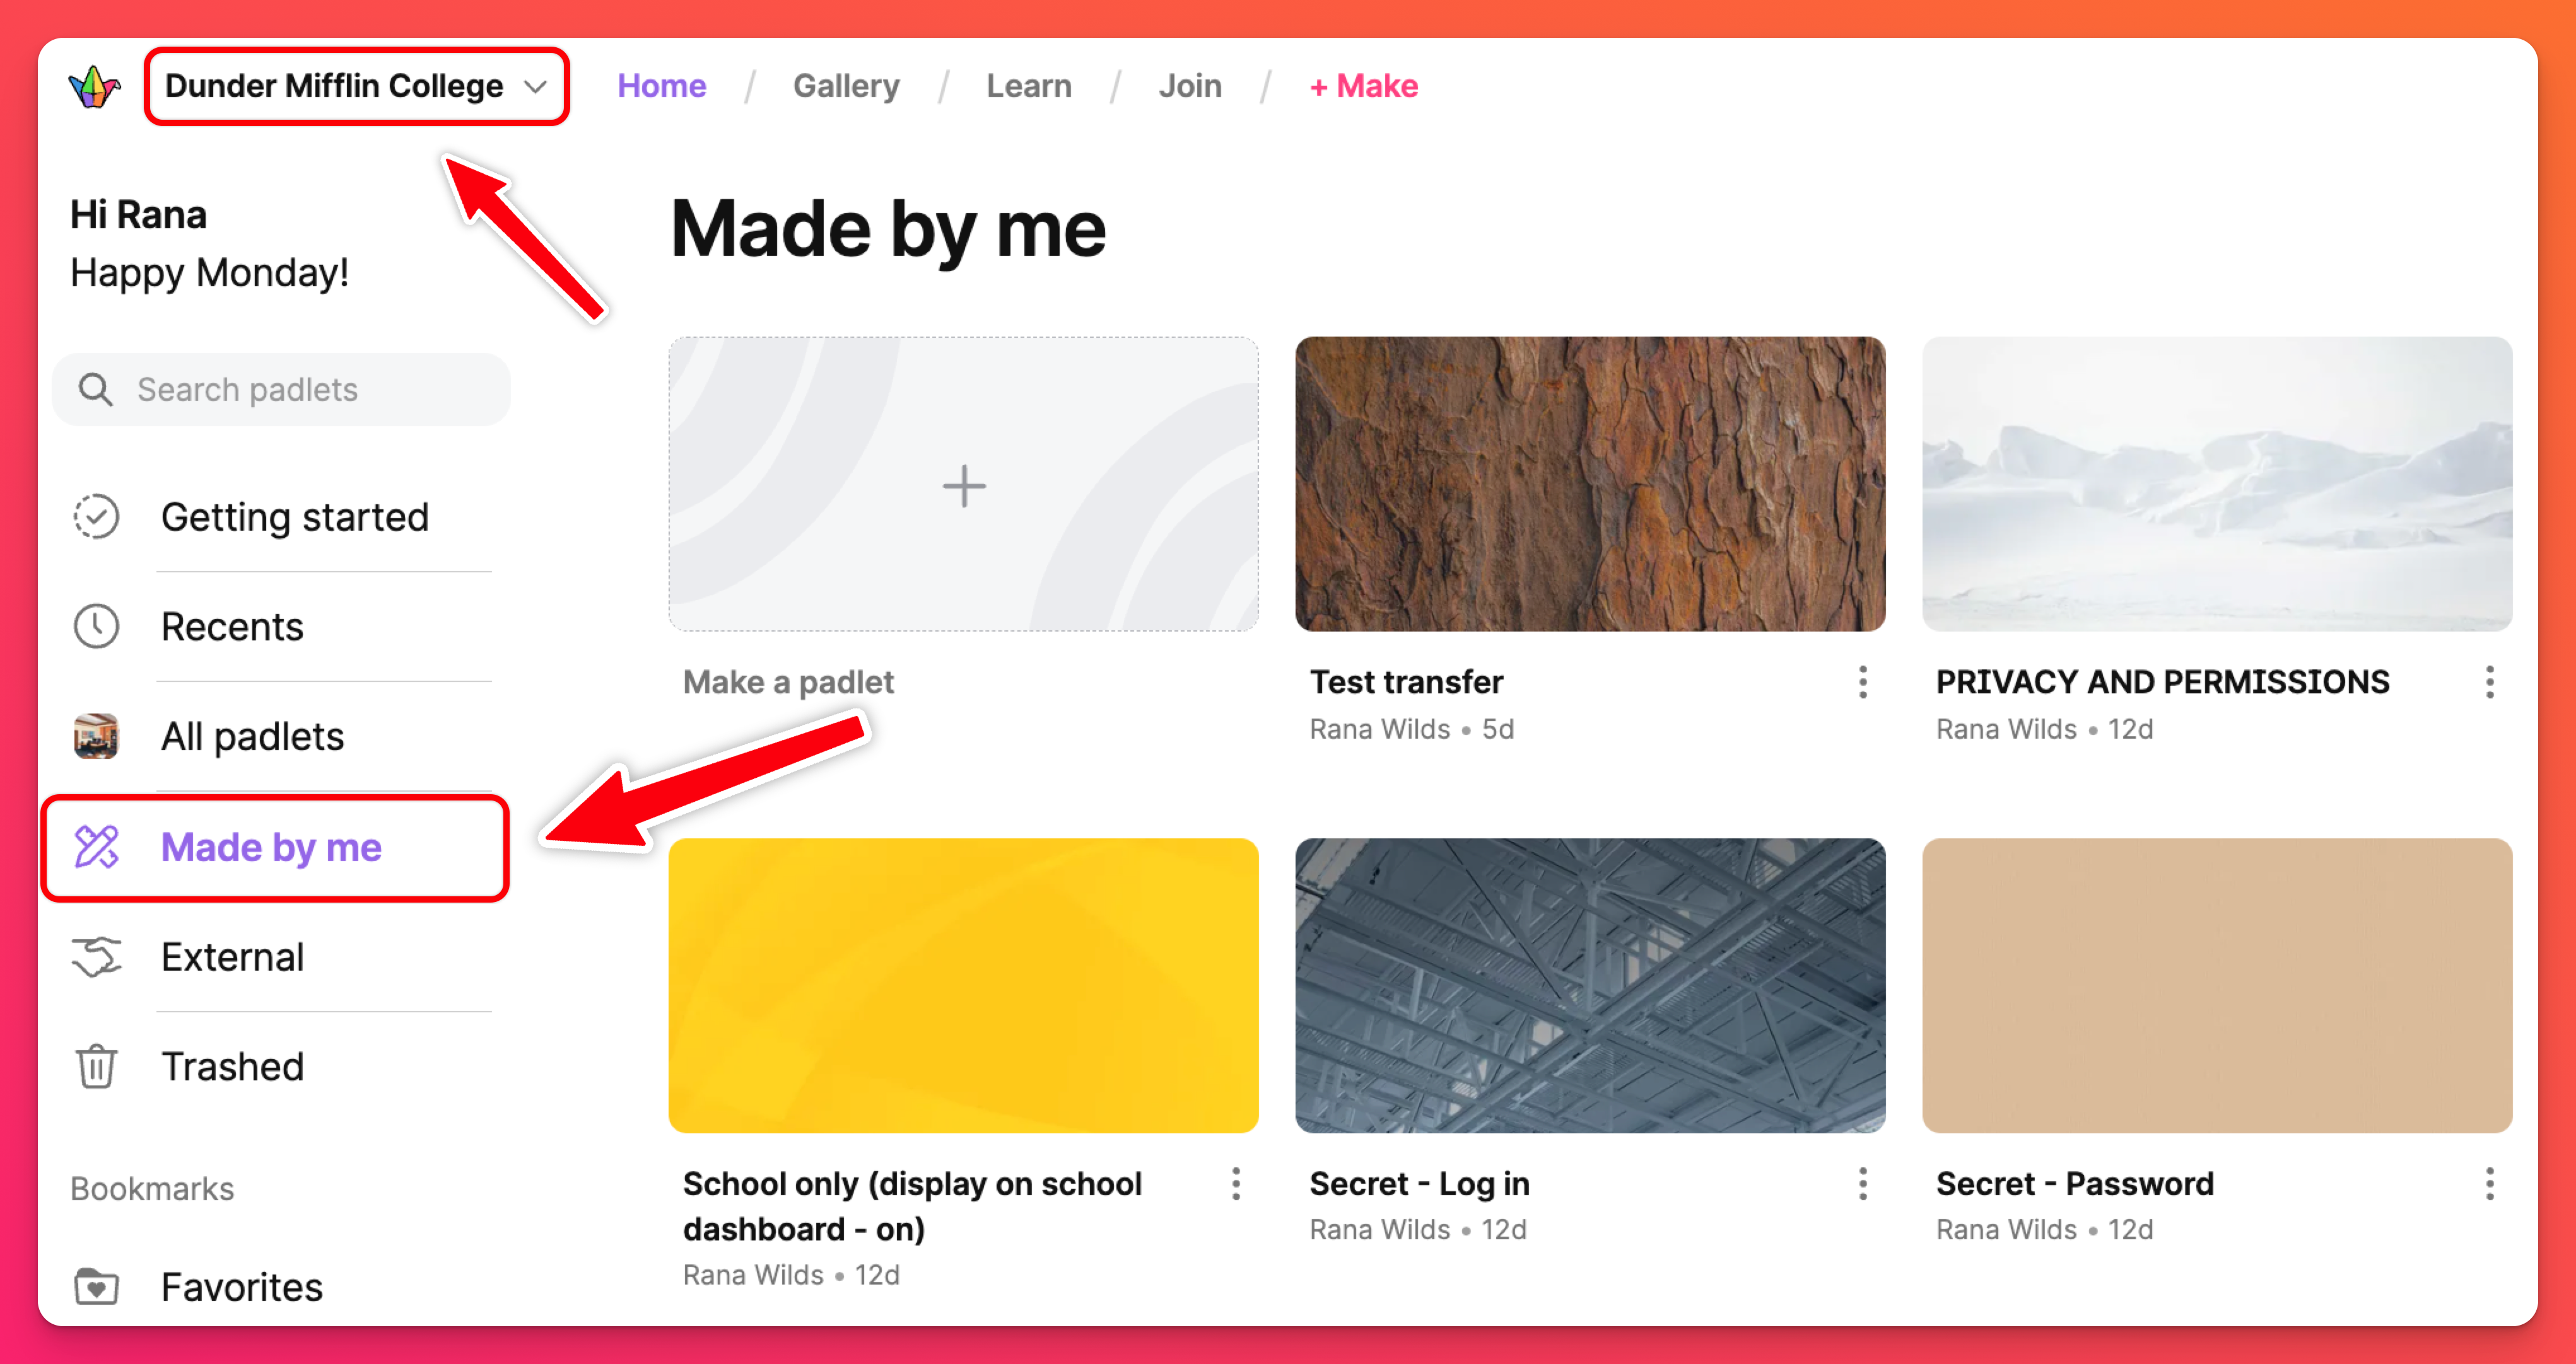2576x1364 pixels.
Task: Click the Make a padlet plus tile
Action: 963,485
